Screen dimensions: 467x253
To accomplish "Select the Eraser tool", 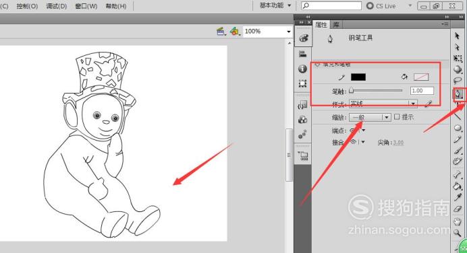I will click(458, 209).
